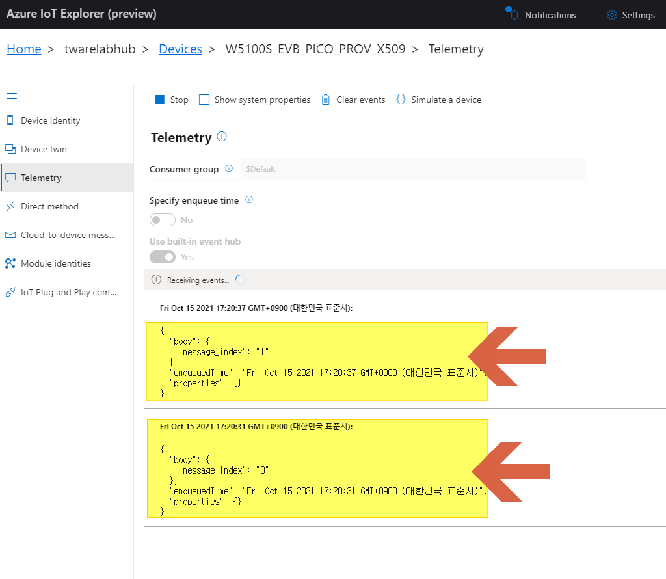
Task: Click info icon beside Consumer group
Action: (x=229, y=168)
